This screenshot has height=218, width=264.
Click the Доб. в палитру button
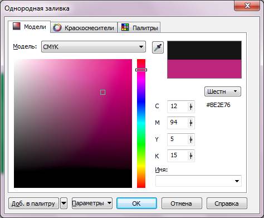click(x=33, y=204)
